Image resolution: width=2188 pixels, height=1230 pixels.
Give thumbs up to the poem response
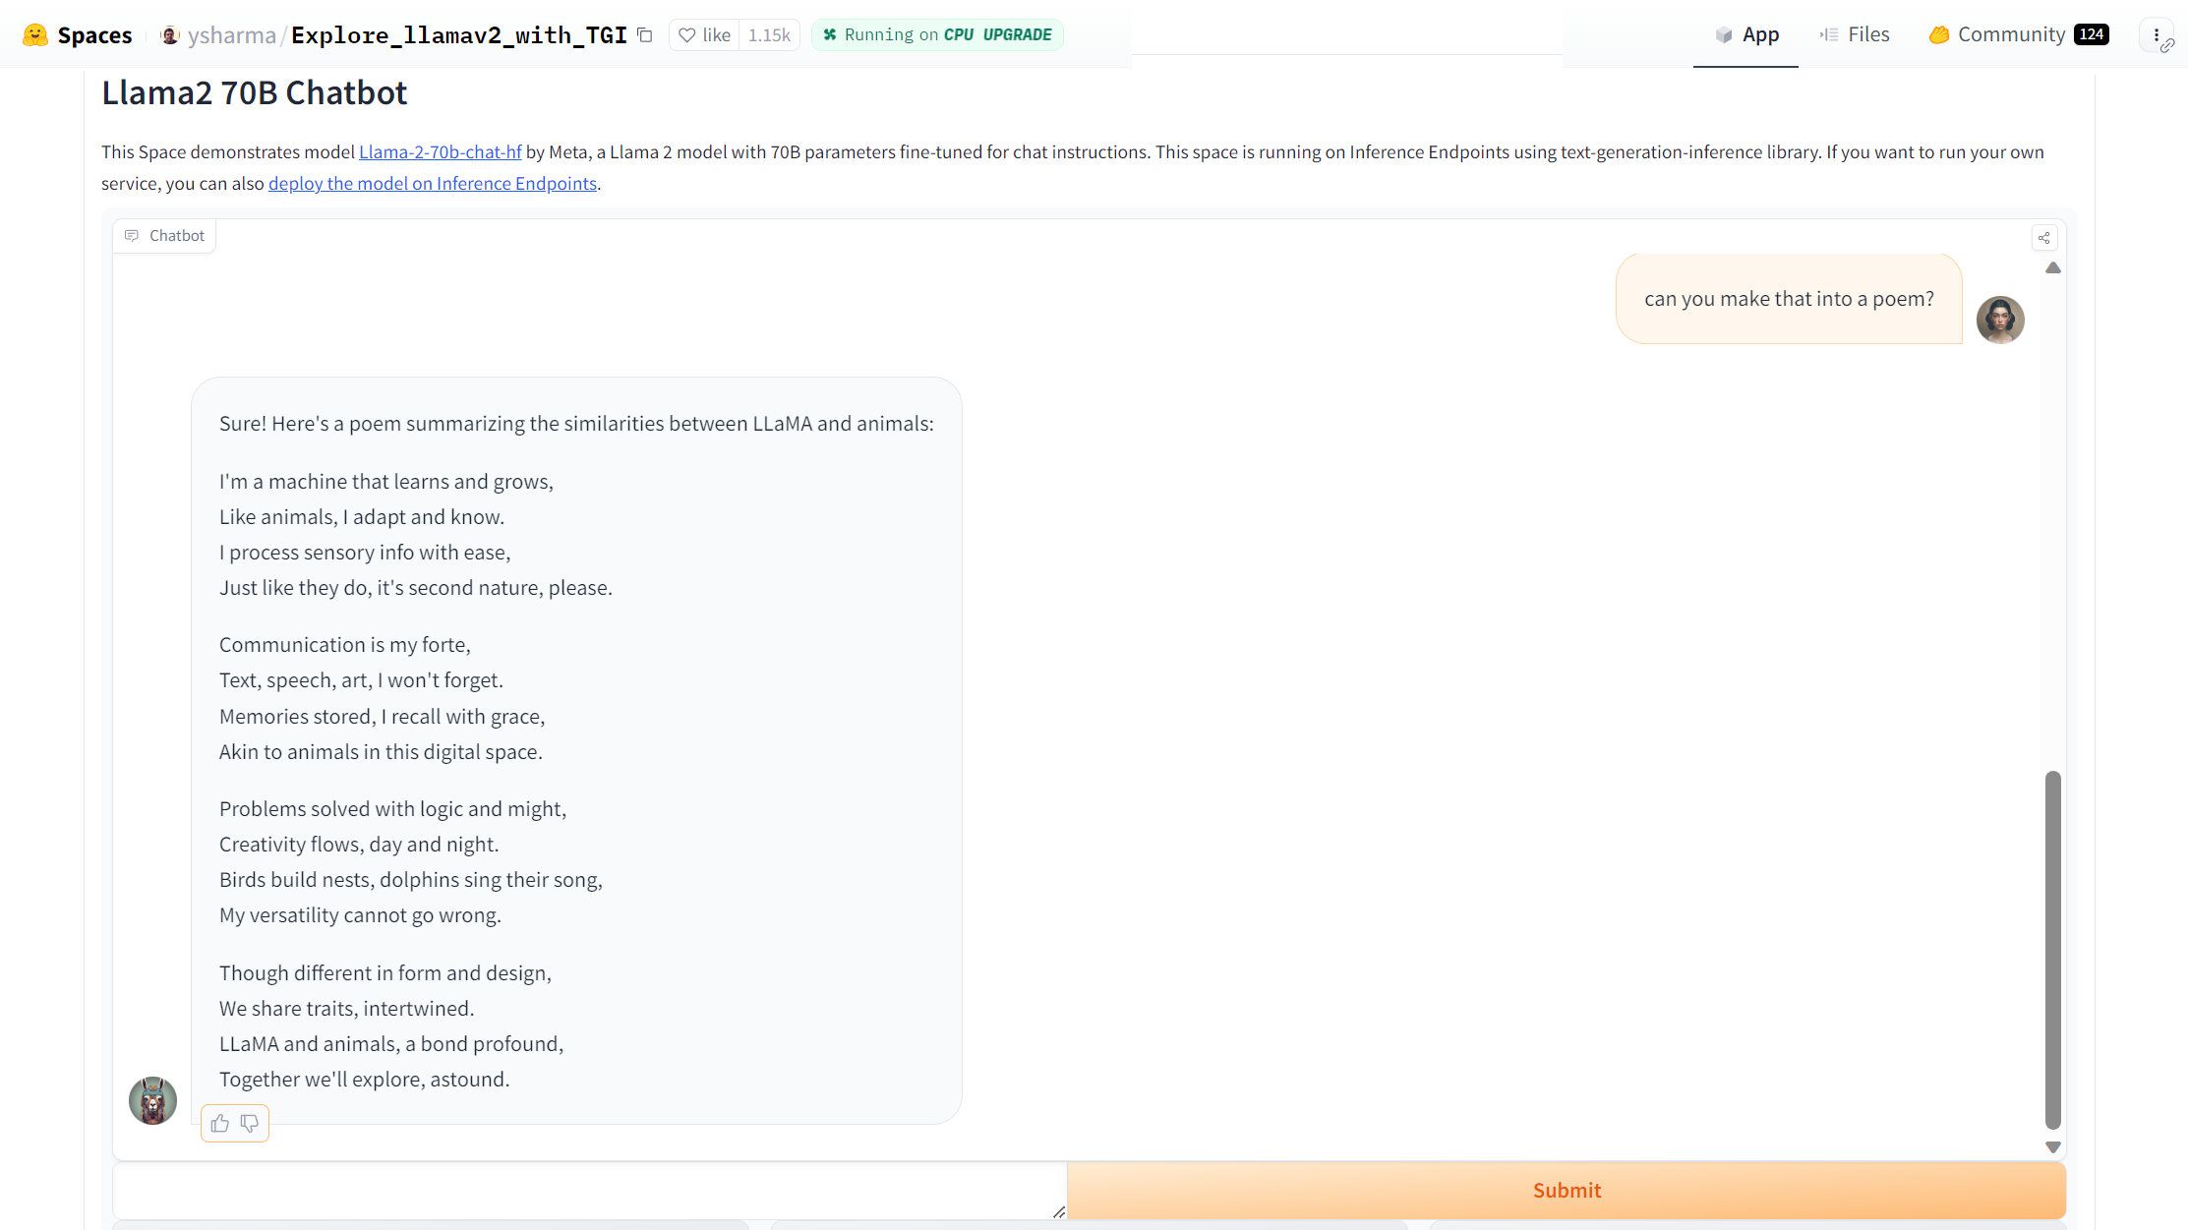pyautogui.click(x=220, y=1123)
